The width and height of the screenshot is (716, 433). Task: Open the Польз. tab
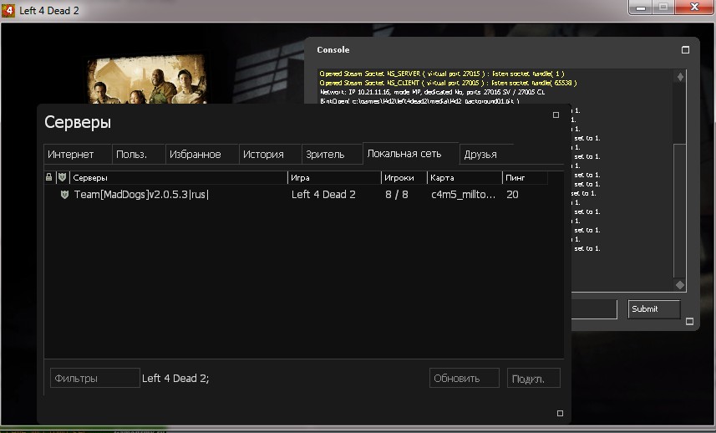point(139,155)
